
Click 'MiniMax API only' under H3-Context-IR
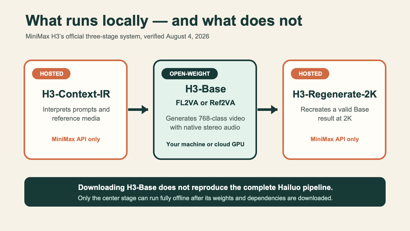pyautogui.click(x=76, y=139)
